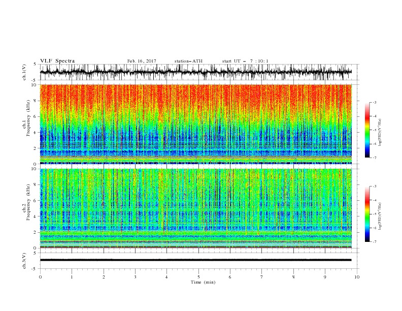Click the "station=ATH" header label
Viewport: 402px width, 311px height.
188,61
